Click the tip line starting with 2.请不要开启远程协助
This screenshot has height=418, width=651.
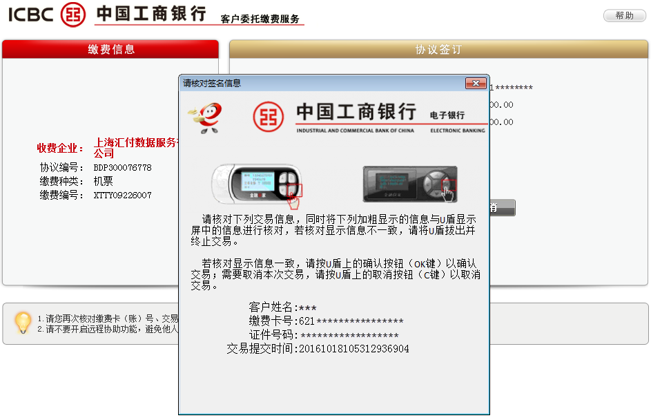click(108, 329)
